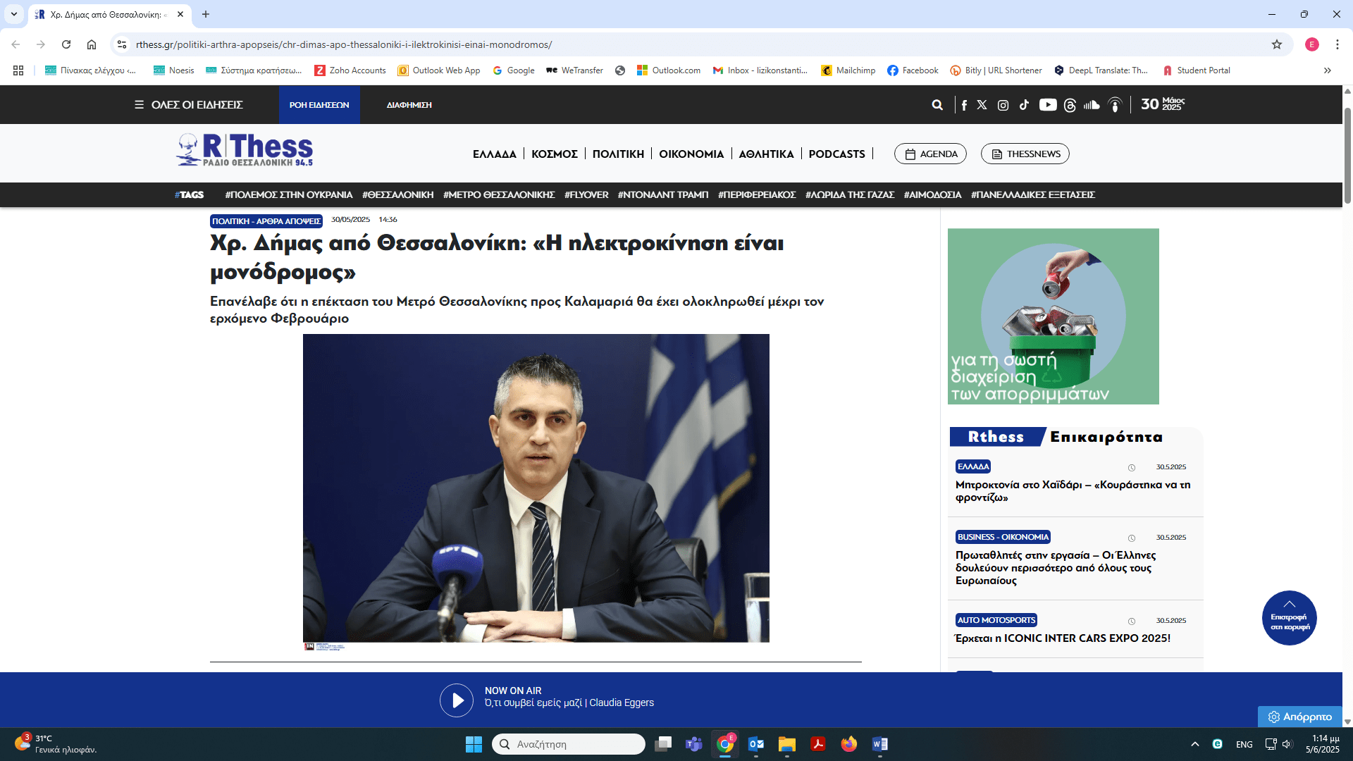The width and height of the screenshot is (1353, 761).
Task: Click the Windows taskbar search field
Action: coord(568,744)
